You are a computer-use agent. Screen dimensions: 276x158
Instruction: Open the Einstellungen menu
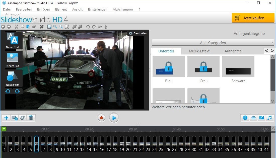tap(98, 9)
